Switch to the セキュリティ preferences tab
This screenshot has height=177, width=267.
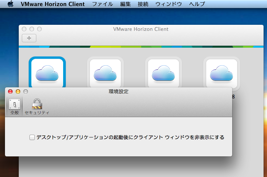tap(37, 107)
